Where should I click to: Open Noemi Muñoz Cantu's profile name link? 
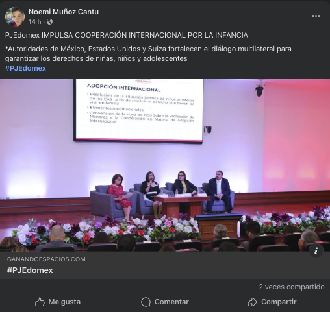point(64,12)
